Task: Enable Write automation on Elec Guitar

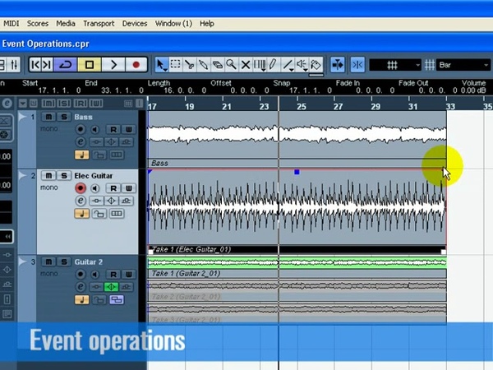Action: (x=129, y=188)
